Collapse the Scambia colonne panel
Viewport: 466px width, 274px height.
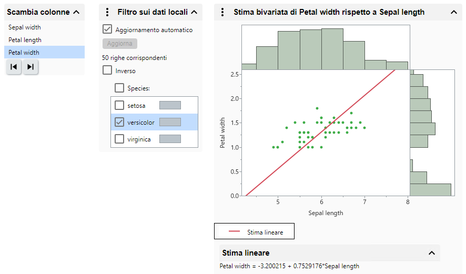coord(76,12)
